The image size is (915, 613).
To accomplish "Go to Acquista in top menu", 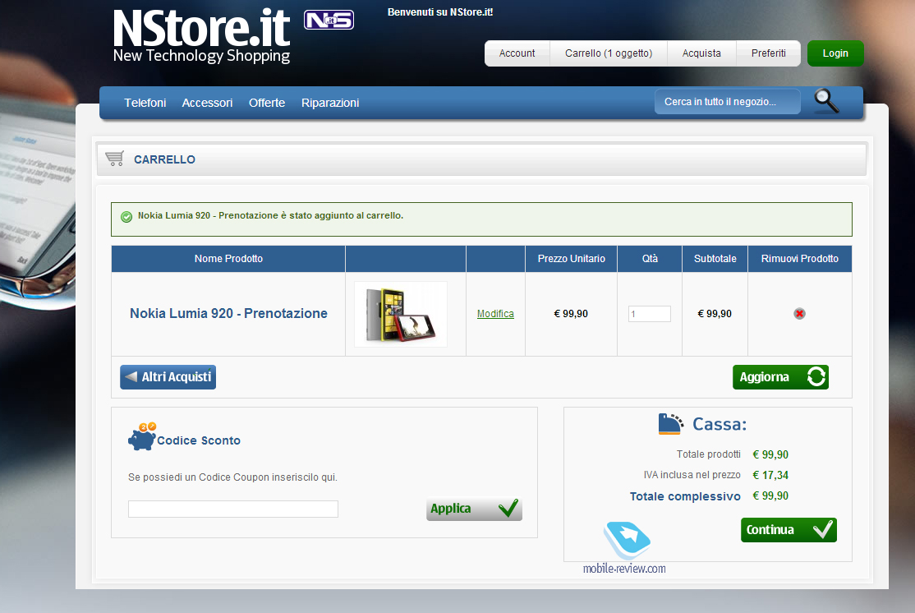I will (701, 53).
